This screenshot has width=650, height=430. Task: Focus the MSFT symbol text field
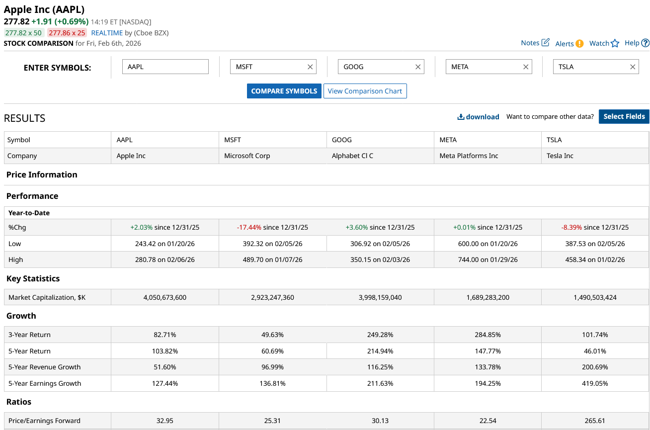tap(268, 67)
